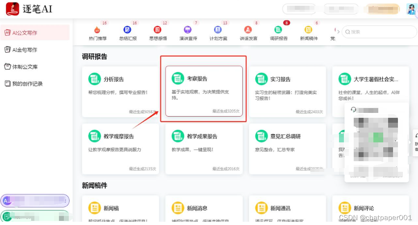Click the 新闻通讯 yellow icon
Screen dimensions: 418x225
pos(261,208)
